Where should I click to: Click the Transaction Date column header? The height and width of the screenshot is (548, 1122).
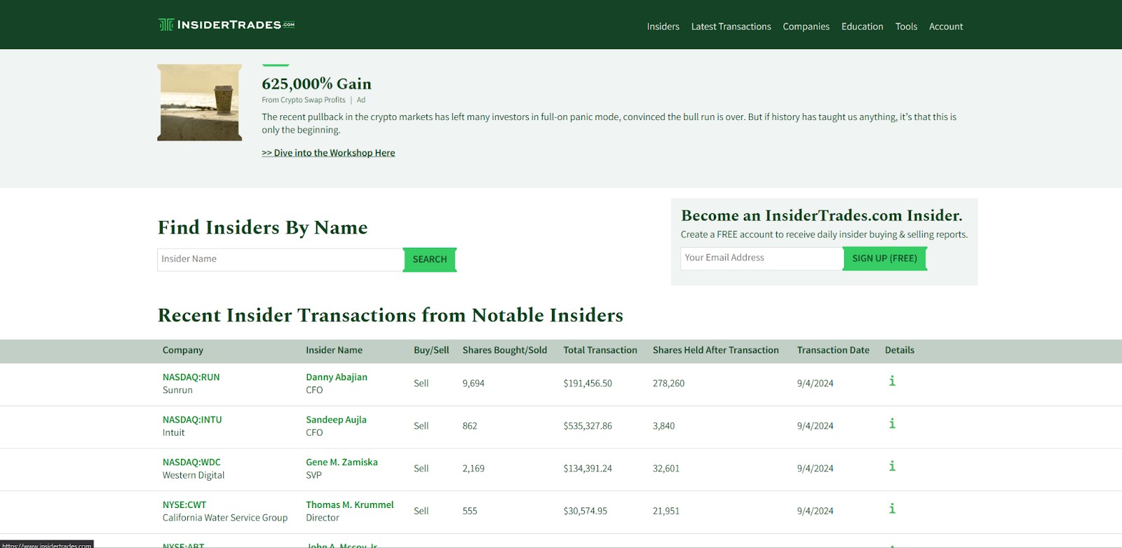click(833, 350)
